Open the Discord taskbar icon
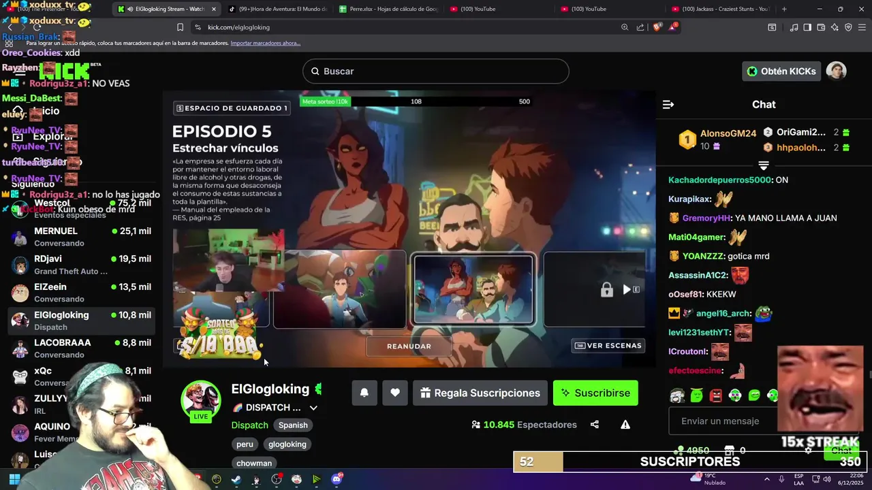 337,479
